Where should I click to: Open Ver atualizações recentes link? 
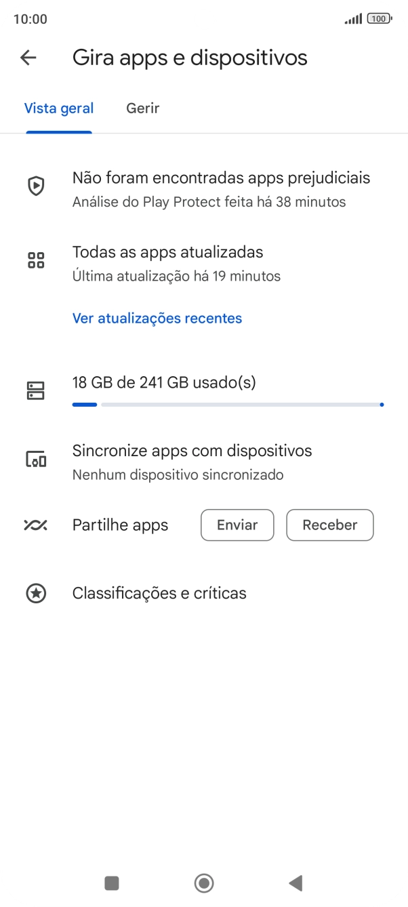pos(157,318)
